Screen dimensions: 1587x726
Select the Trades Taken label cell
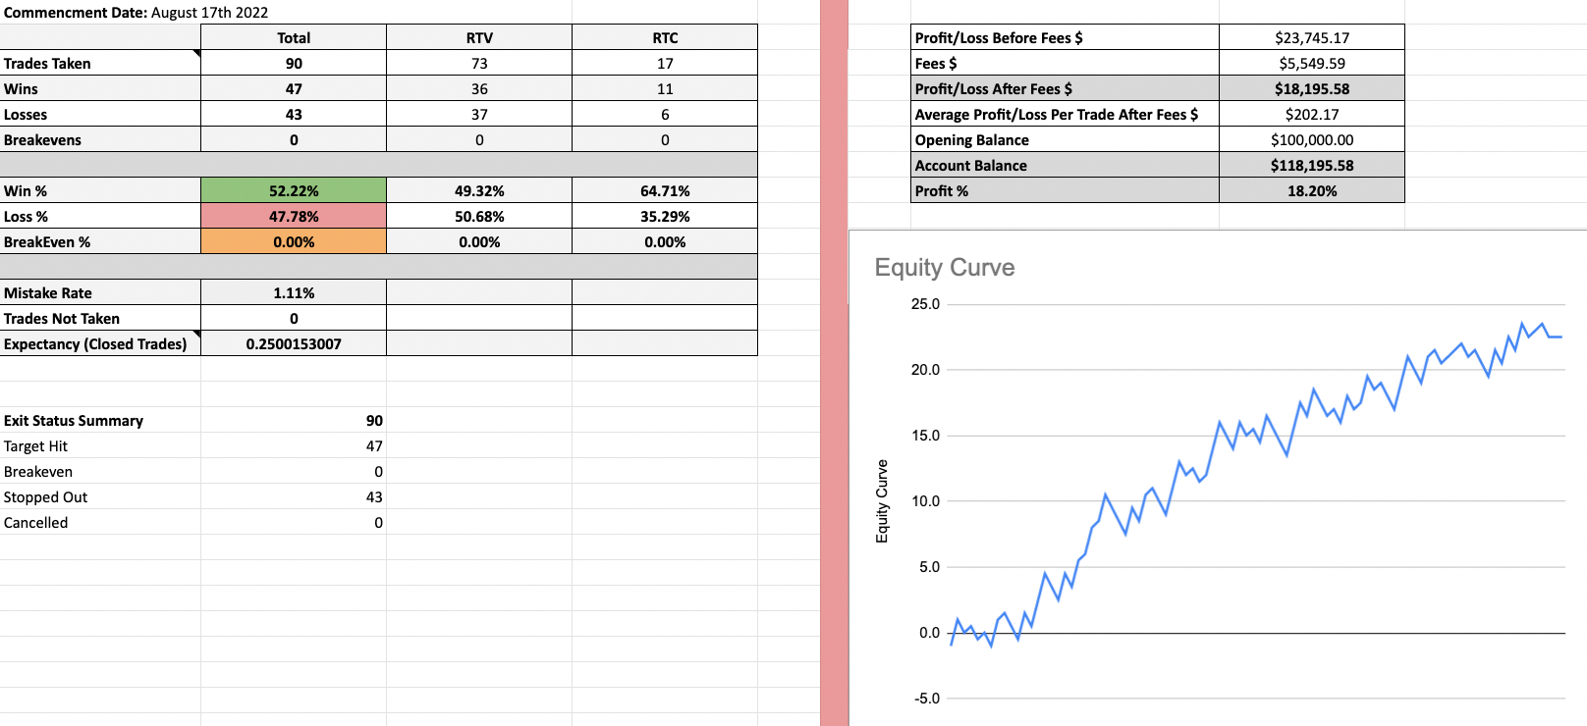coord(100,64)
